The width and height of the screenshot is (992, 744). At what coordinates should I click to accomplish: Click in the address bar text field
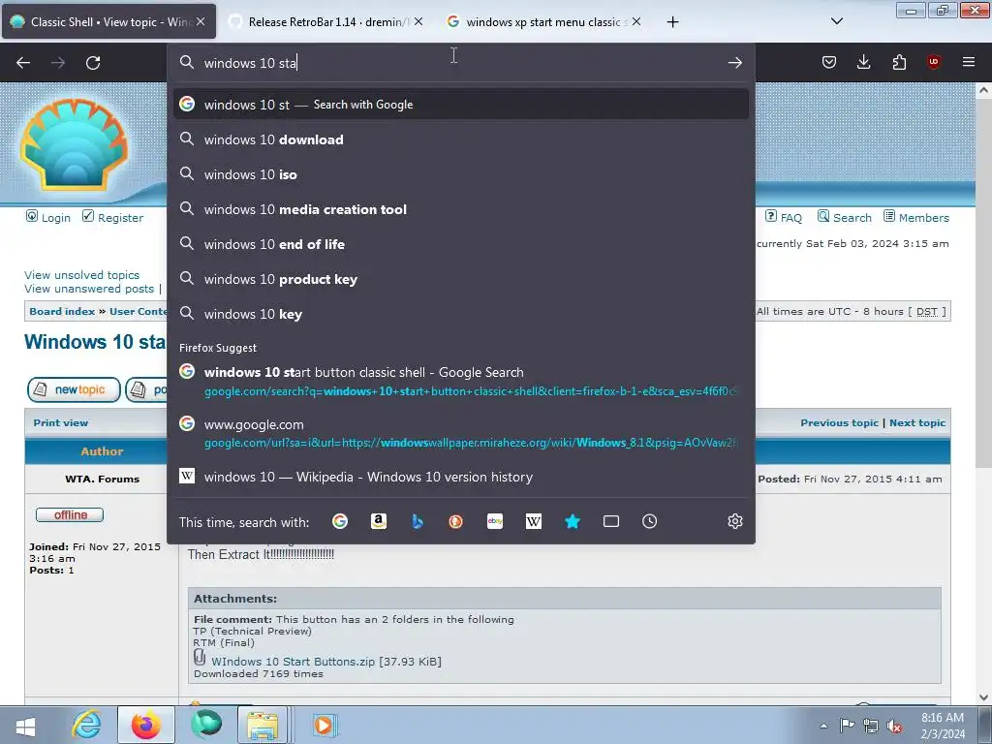click(462, 63)
